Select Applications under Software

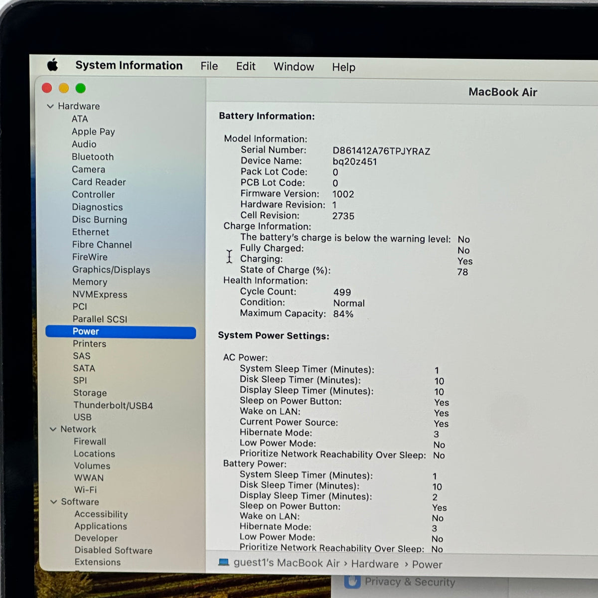(x=101, y=526)
